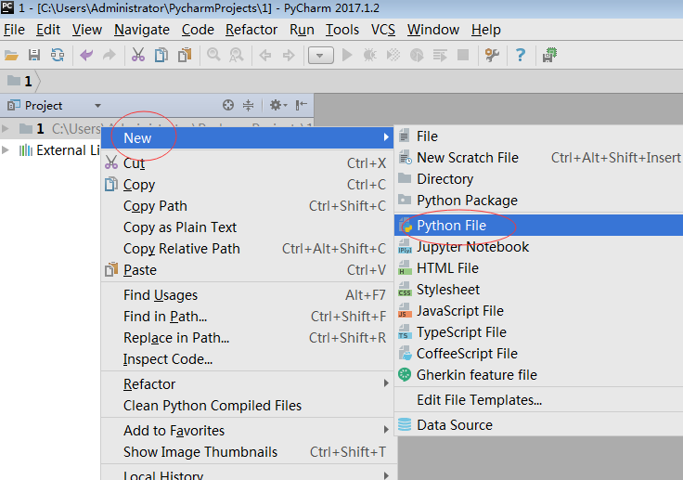
Task: Hide the Project tool window icon
Action: 301,105
